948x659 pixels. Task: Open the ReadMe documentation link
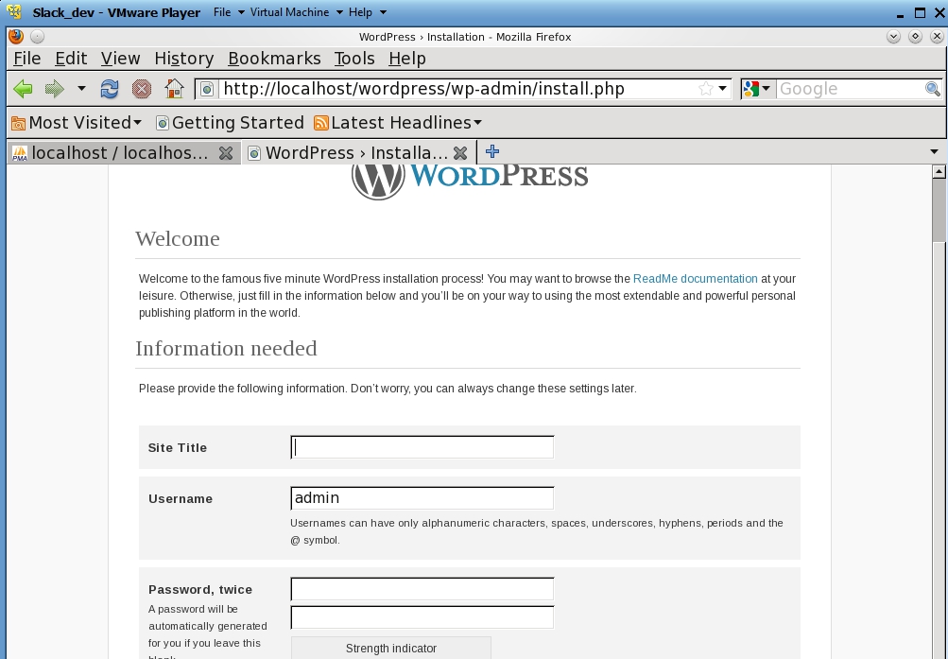(696, 279)
